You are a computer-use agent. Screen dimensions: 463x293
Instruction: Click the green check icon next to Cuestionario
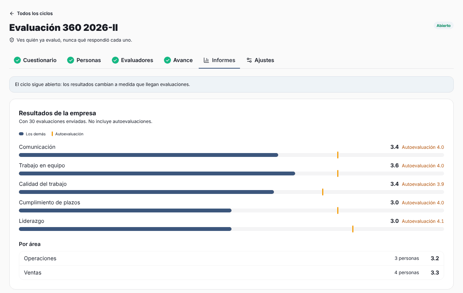coord(17,60)
